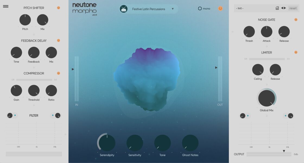
Task: Toggle the Compressor power button
Action: tap(58, 73)
